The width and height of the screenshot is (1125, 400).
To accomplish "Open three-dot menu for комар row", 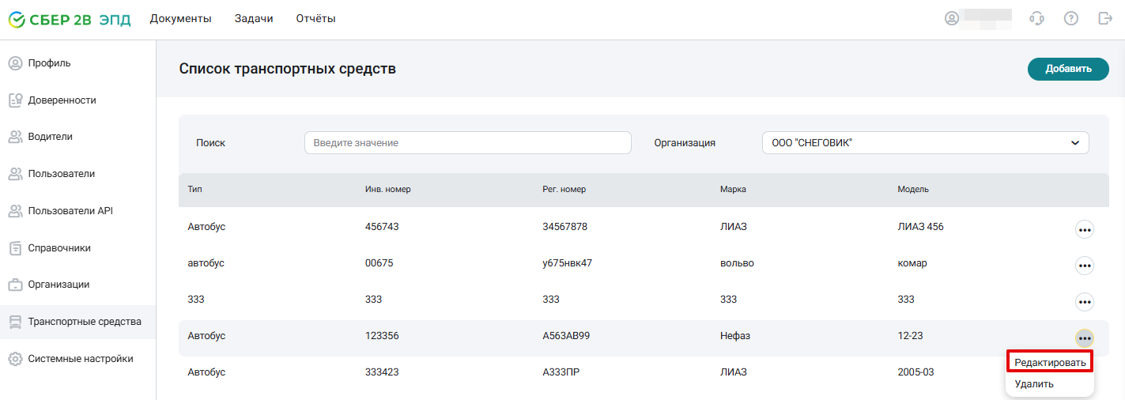I will [x=1085, y=266].
